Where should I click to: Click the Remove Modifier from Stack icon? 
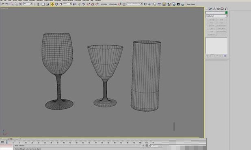pos(221,56)
